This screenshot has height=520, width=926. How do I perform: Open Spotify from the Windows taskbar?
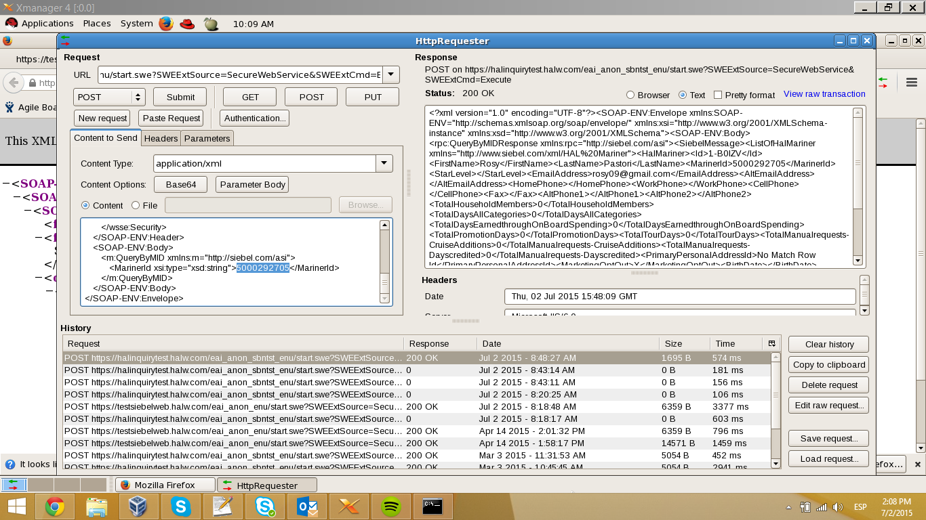(390, 506)
